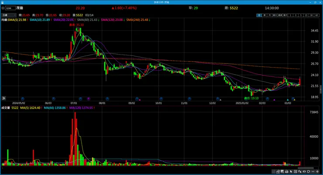Viewport: 323px width, 175px height.
Task: Click the SMA(240) 25.48 label
Action: 137,20
